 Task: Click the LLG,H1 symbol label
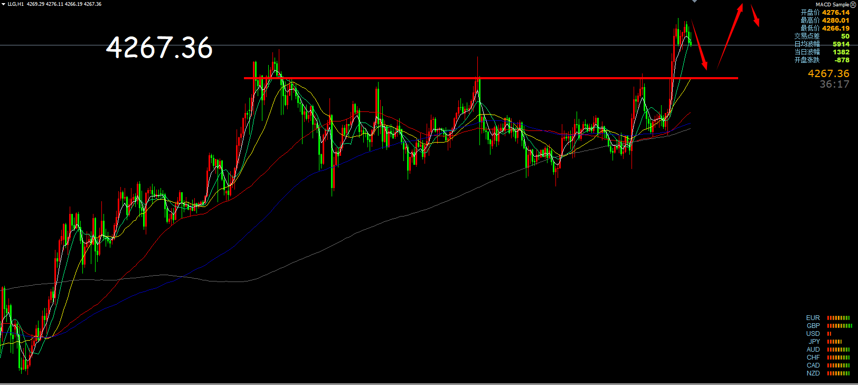click(16, 4)
